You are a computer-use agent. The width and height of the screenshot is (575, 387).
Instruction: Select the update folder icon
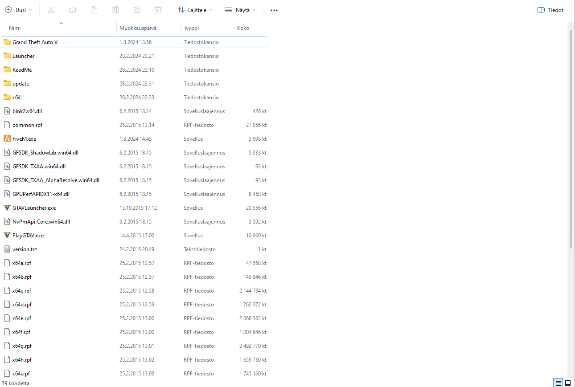7,83
